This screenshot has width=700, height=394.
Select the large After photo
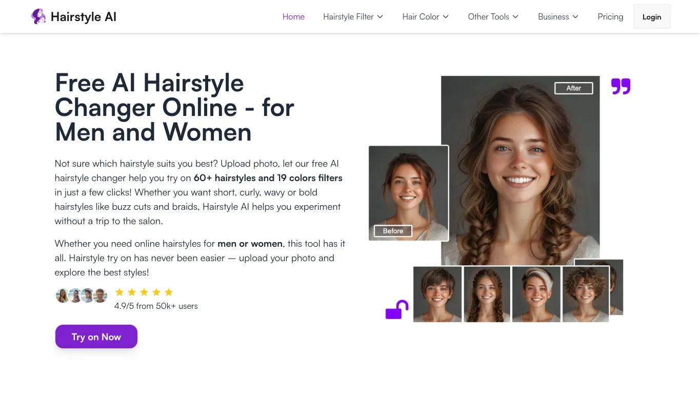tap(521, 171)
